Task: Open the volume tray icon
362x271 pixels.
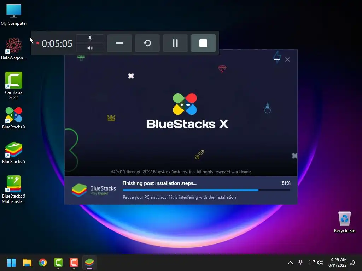Action: click(320, 263)
